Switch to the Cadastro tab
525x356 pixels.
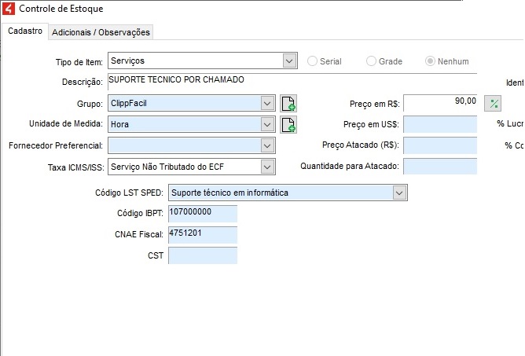(25, 31)
